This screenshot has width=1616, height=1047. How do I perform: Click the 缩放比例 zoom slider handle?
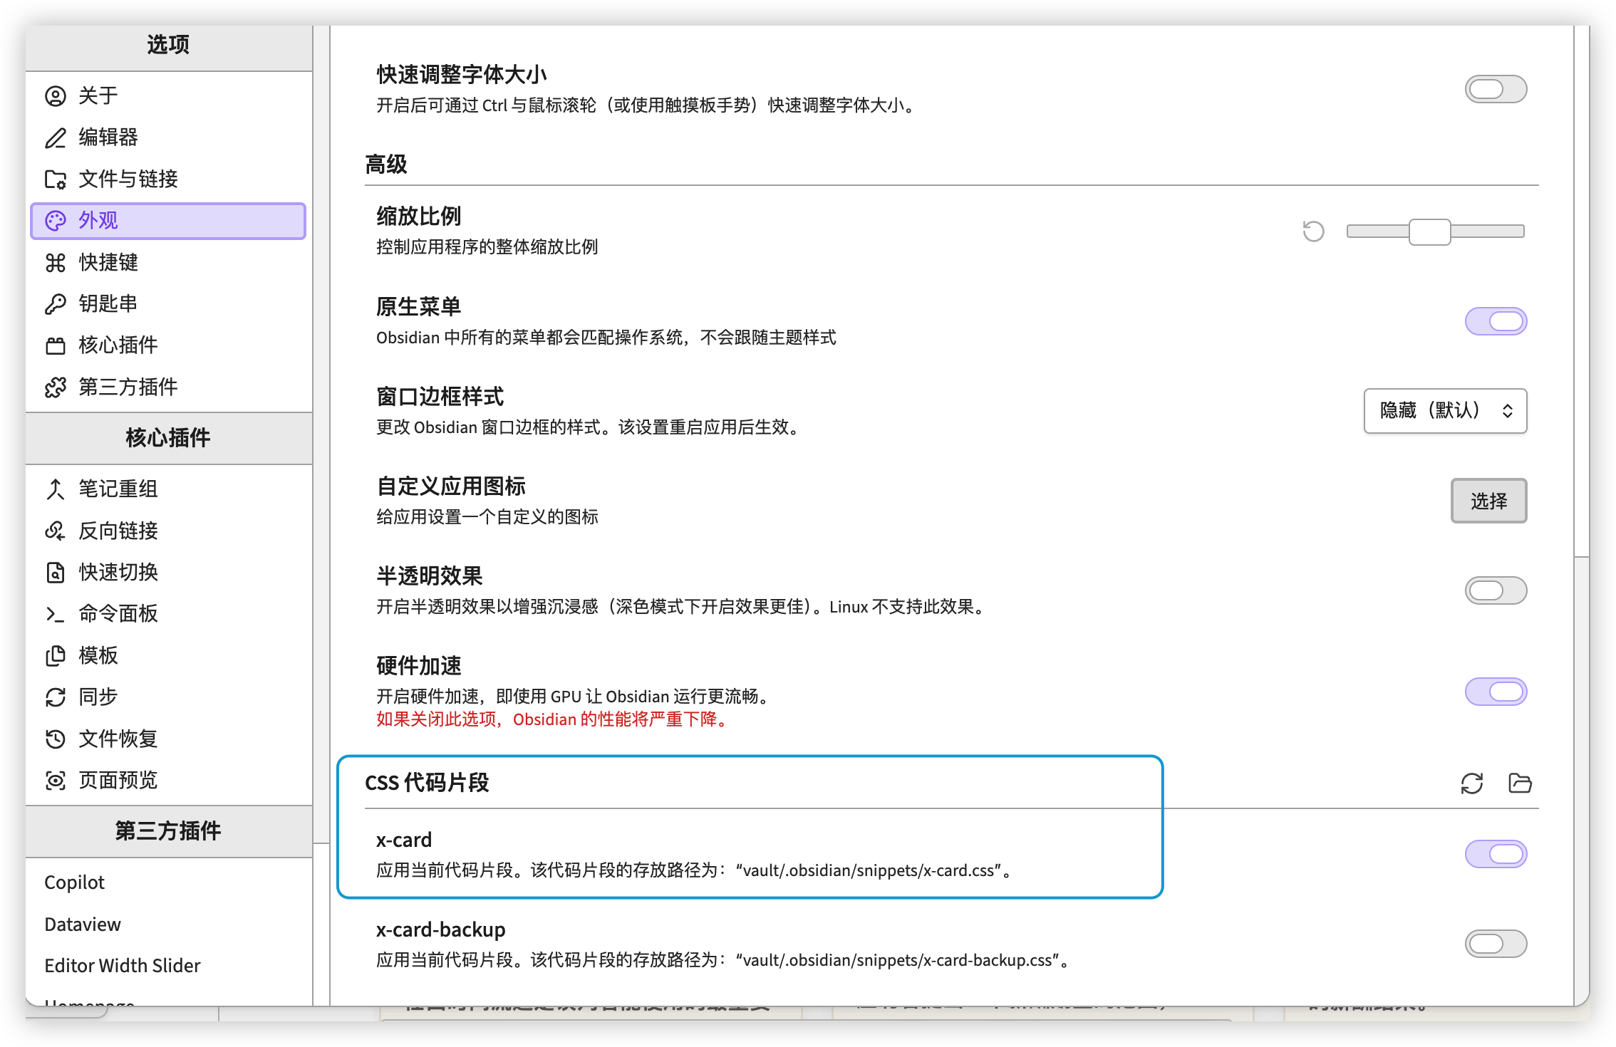tap(1429, 231)
